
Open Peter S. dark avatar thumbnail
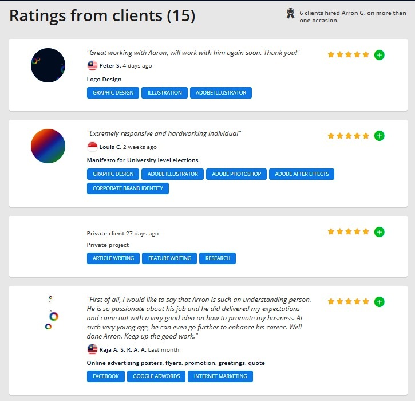48,65
